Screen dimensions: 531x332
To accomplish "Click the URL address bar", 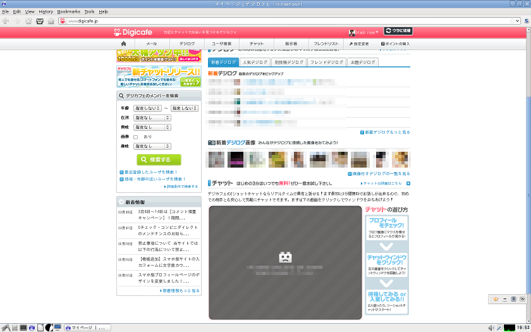I will [284, 21].
